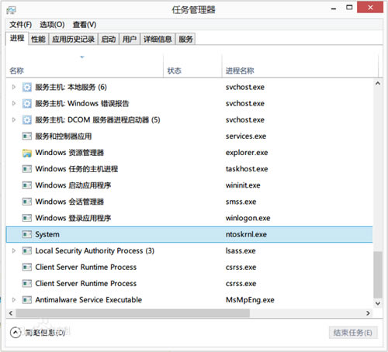388x352 pixels.
Task: Click the vertical scrollbar down arrow
Action: pyautogui.click(x=378, y=303)
